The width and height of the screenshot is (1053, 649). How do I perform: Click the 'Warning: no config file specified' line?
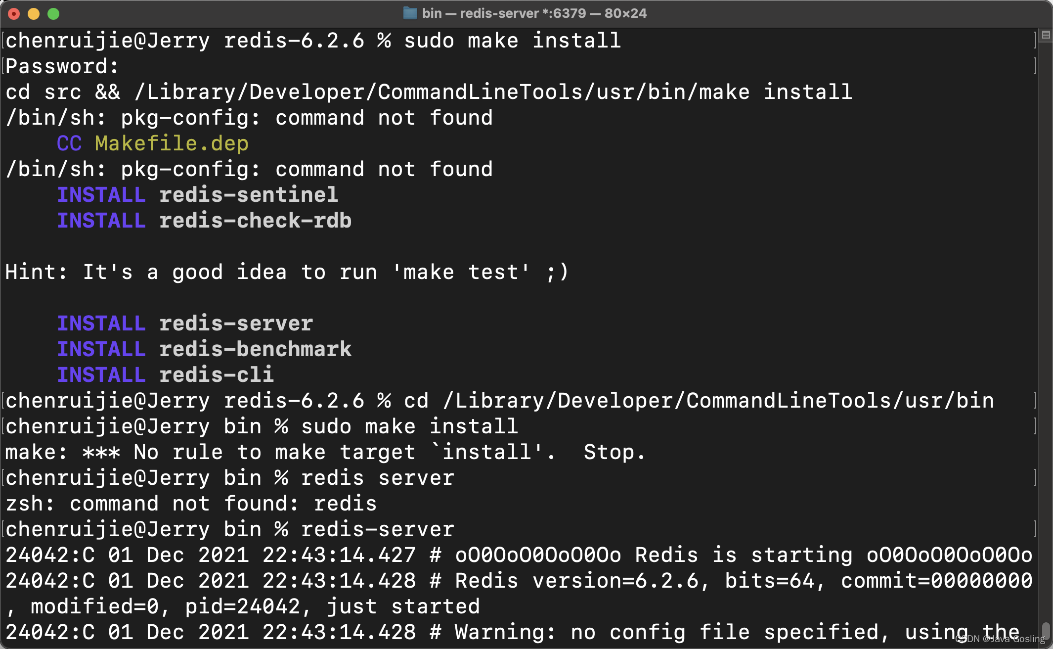tap(667, 632)
